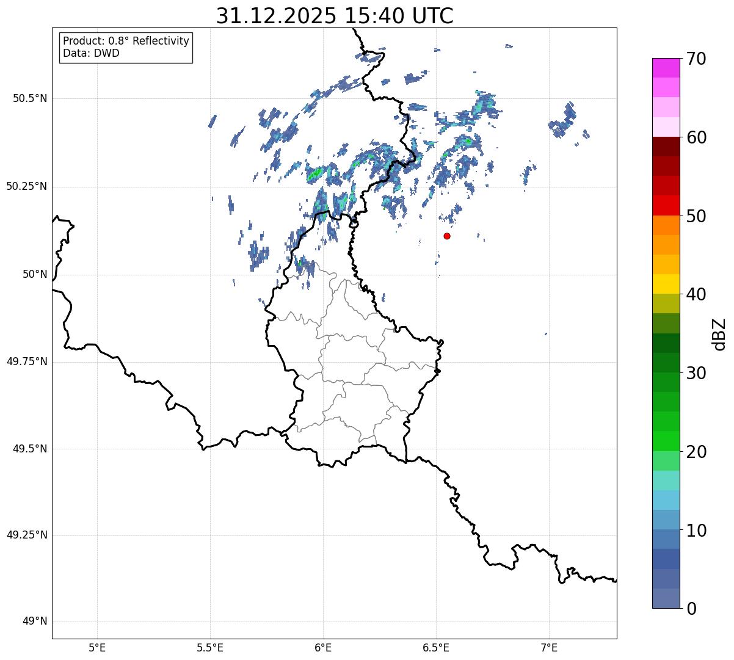
Task: Click the 6°E longitude label
Action: [x=323, y=647]
